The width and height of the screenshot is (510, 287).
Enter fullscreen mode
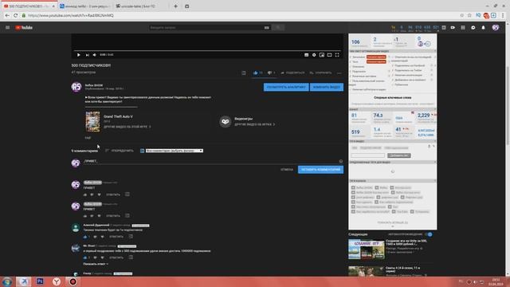click(x=337, y=55)
